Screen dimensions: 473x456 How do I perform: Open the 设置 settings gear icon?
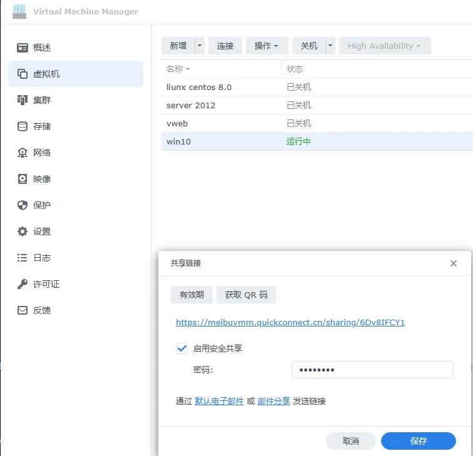23,231
